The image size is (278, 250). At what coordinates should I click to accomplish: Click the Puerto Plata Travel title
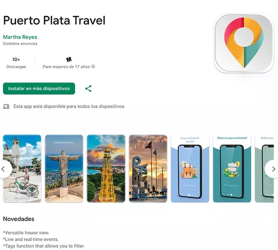pos(54,21)
